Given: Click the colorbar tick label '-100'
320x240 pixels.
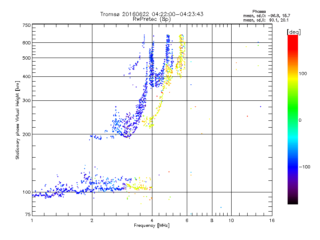Looking at the screenshot, I should pyautogui.click(x=304, y=167).
